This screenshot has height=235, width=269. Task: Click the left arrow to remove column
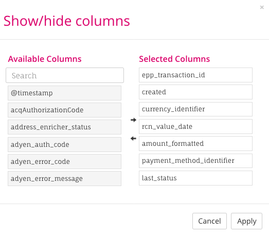(x=133, y=139)
